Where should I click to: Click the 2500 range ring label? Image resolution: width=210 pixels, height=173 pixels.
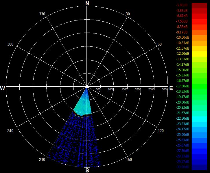point(151,89)
